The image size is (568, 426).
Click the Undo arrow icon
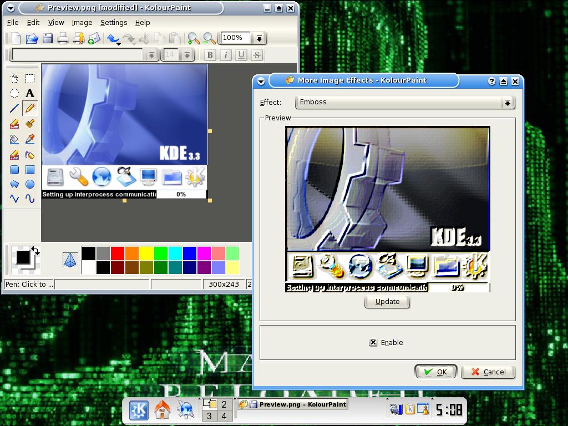[113, 38]
